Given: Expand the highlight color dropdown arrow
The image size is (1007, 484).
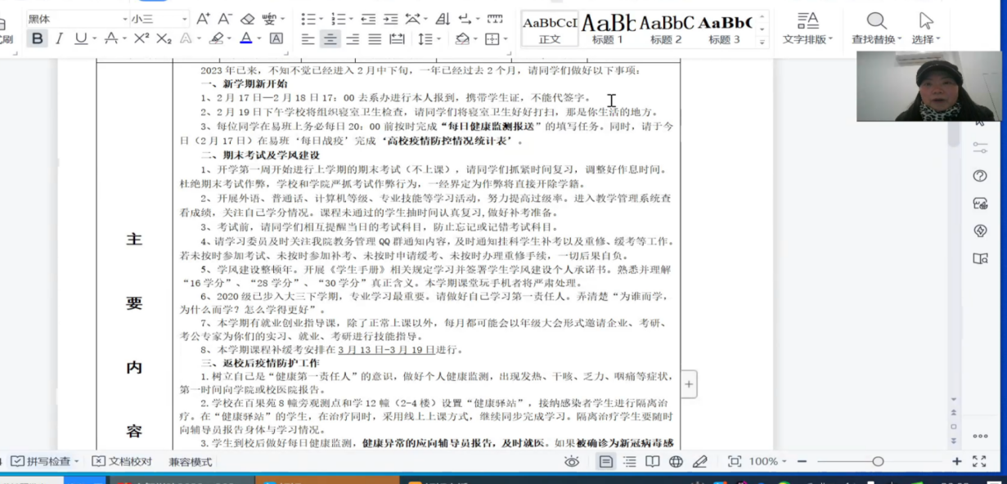Looking at the screenshot, I should tap(230, 38).
